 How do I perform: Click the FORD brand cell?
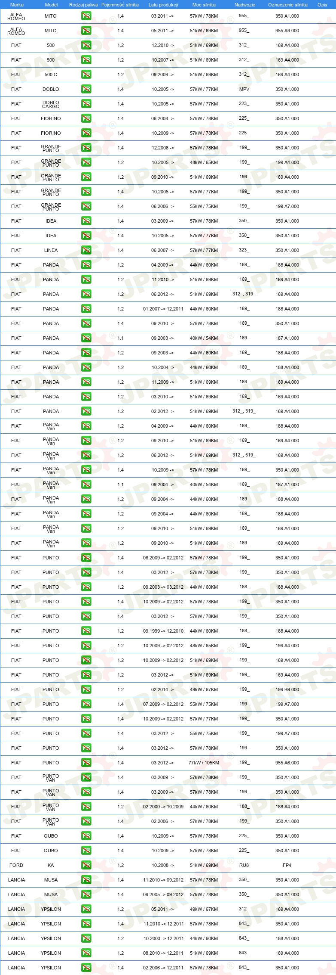pos(16,865)
